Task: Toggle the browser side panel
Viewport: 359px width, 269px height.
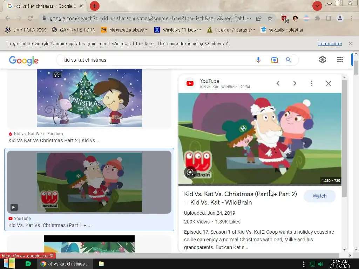Action: [x=329, y=18]
